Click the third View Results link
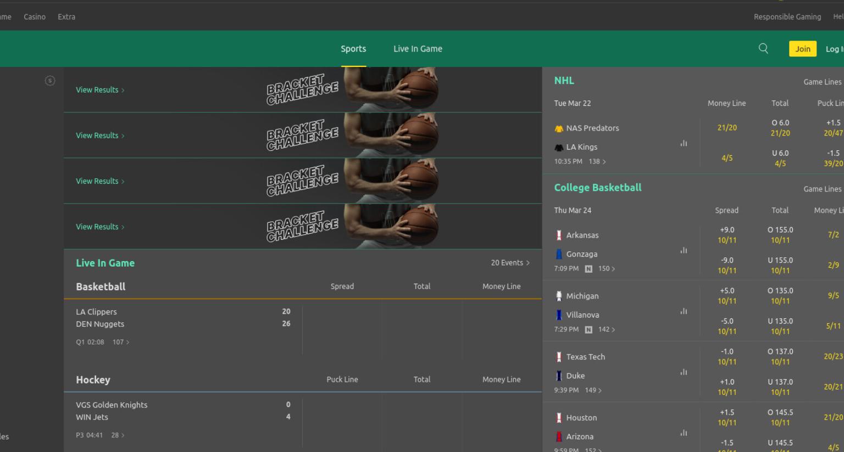Screen dimensions: 844x452 100,181
